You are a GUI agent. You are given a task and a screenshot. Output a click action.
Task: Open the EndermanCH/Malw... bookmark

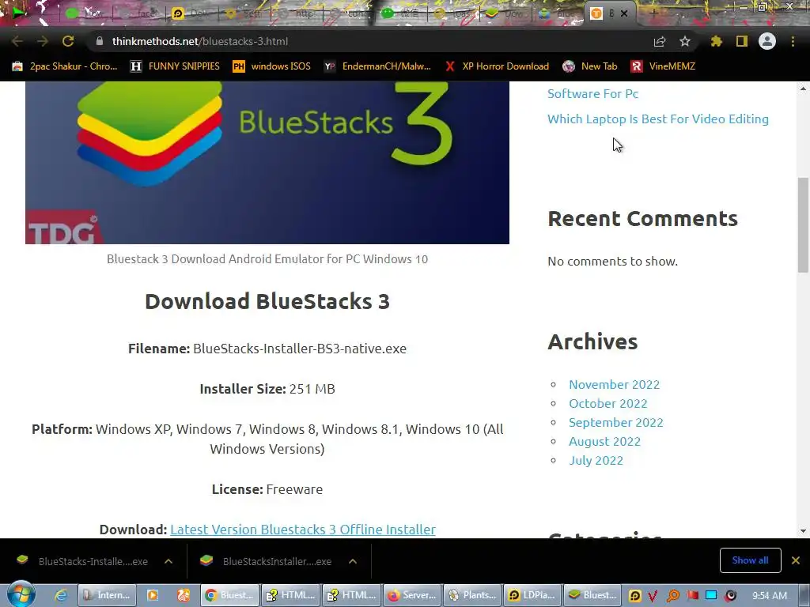tap(377, 66)
